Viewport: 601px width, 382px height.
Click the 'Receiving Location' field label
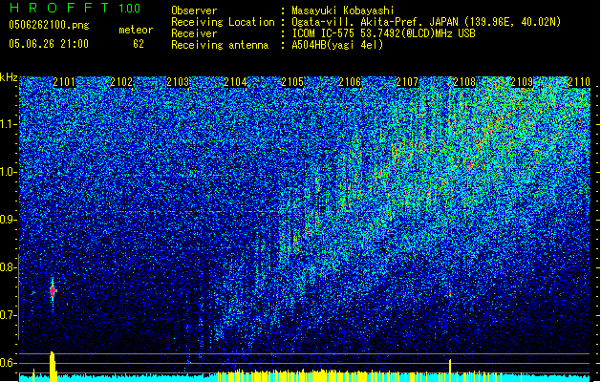coord(223,22)
